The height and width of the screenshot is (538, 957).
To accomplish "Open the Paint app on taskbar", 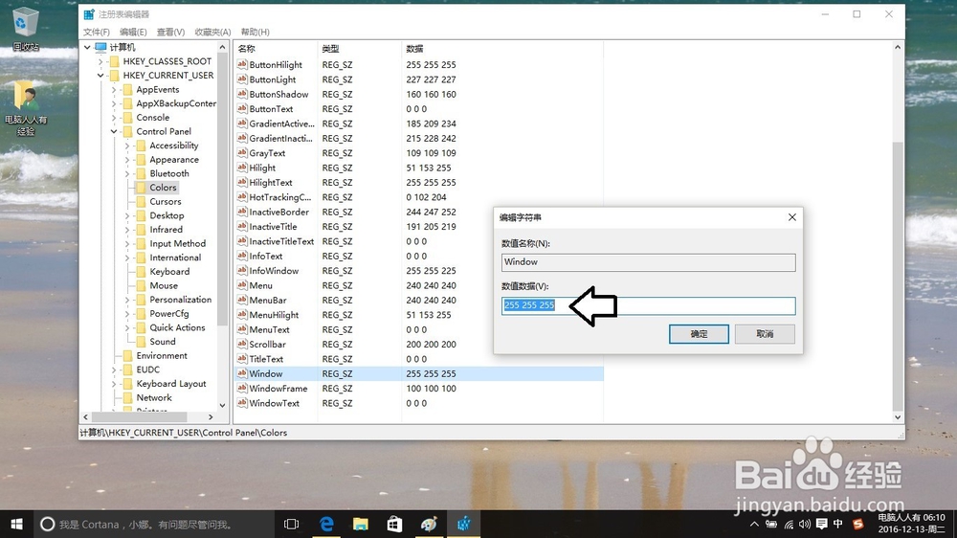I will pos(429,524).
